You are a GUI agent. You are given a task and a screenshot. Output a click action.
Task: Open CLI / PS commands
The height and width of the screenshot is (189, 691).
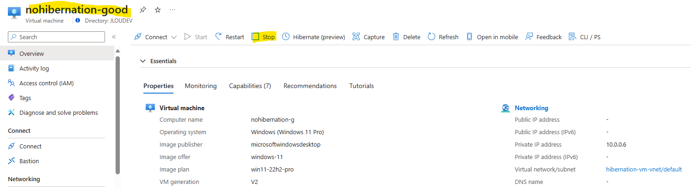[x=585, y=37]
